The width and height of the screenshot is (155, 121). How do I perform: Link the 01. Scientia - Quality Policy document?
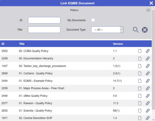pos(148,111)
